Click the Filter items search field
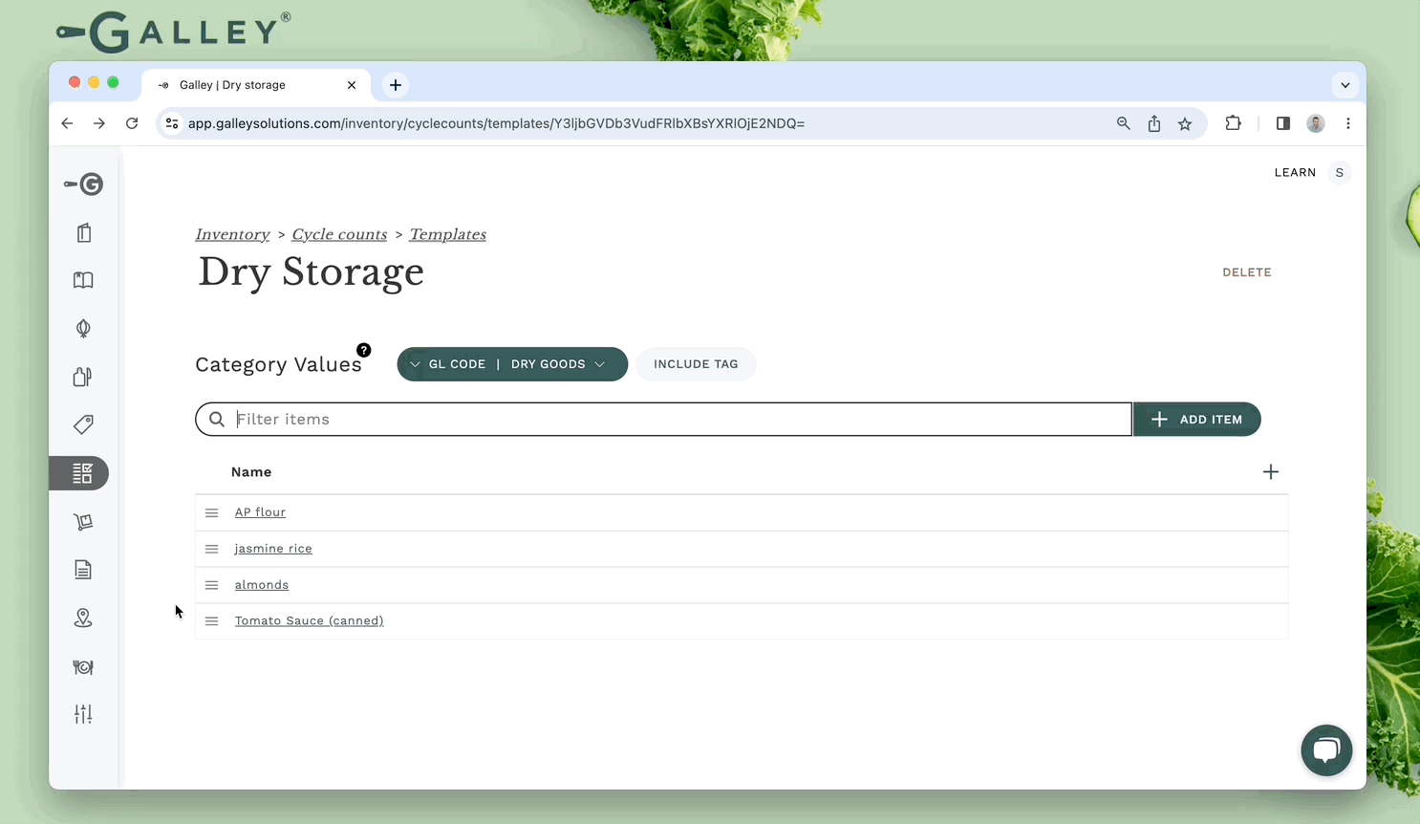The image size is (1420, 824). pos(678,420)
